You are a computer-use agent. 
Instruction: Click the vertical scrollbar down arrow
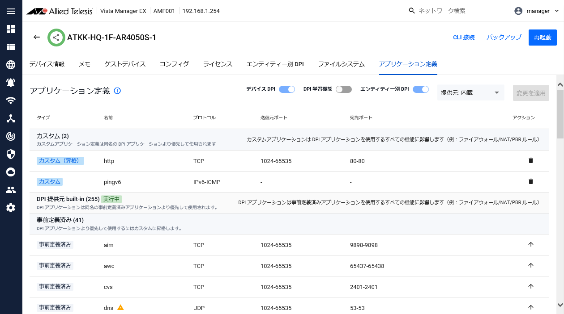pos(560,305)
